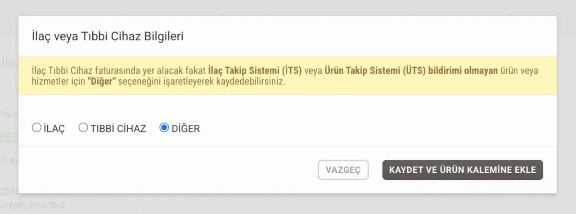Select the DİĞER radio button
The height and width of the screenshot is (214, 576).
[x=164, y=128]
